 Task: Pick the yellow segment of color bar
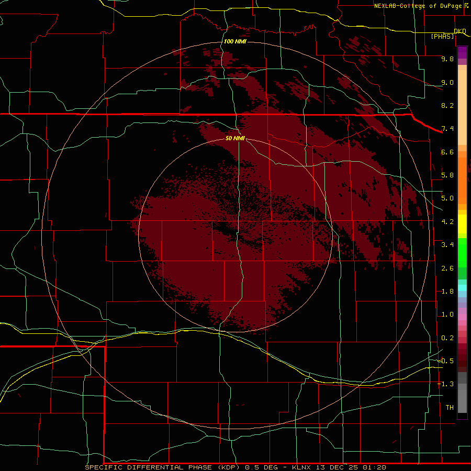tap(462, 224)
